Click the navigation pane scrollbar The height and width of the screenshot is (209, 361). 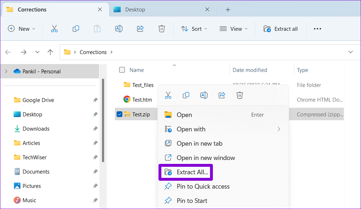coord(103,120)
